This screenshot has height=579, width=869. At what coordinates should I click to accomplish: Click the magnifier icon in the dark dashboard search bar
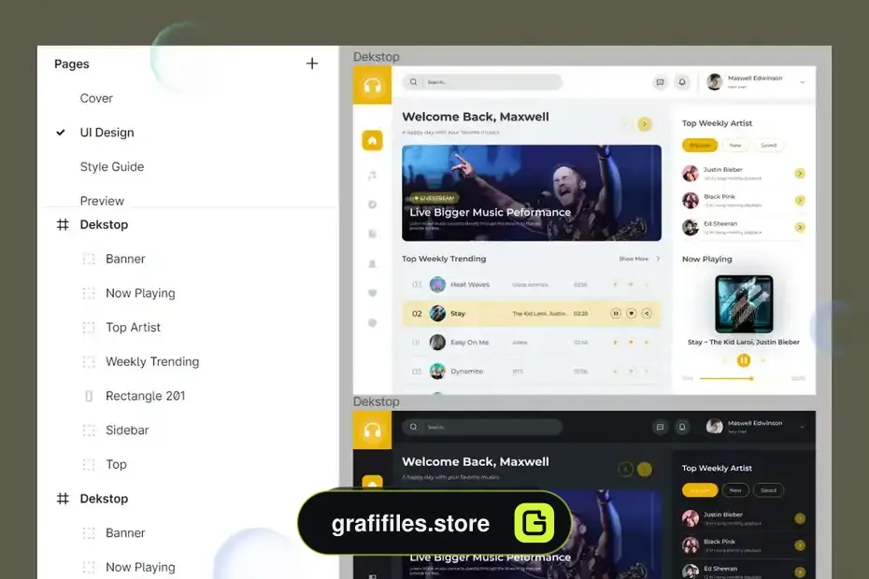[413, 427]
